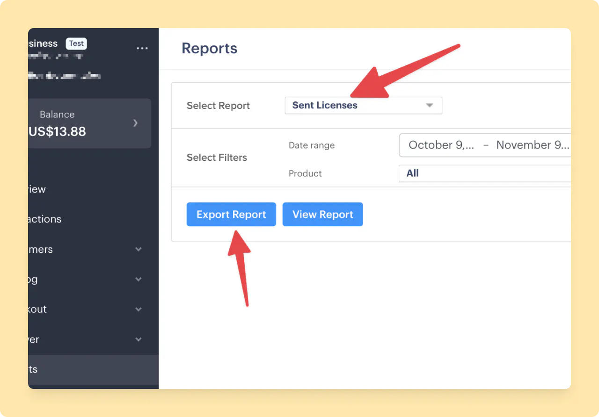Click the right chevron on the Balance card
This screenshot has height=417, width=599.
click(135, 123)
